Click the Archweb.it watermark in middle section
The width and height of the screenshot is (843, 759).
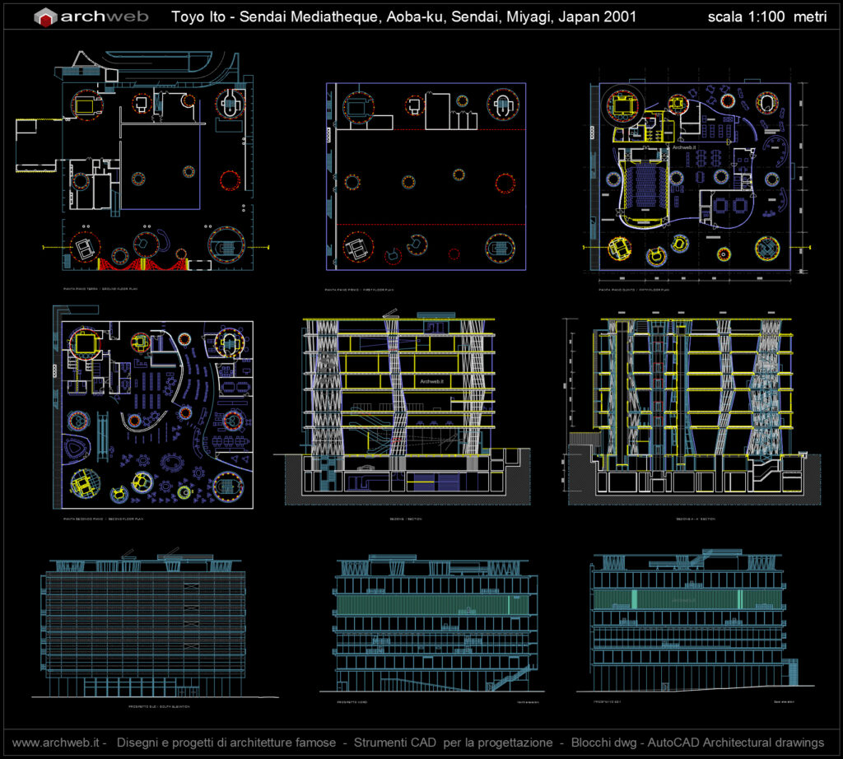point(431,382)
